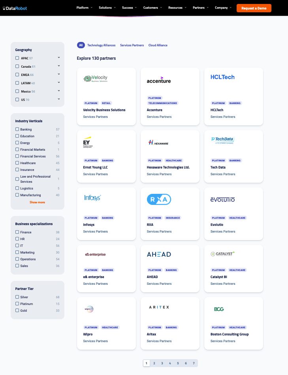Click the e& enterprise logo
The height and width of the screenshot is (375, 288).
click(95, 254)
